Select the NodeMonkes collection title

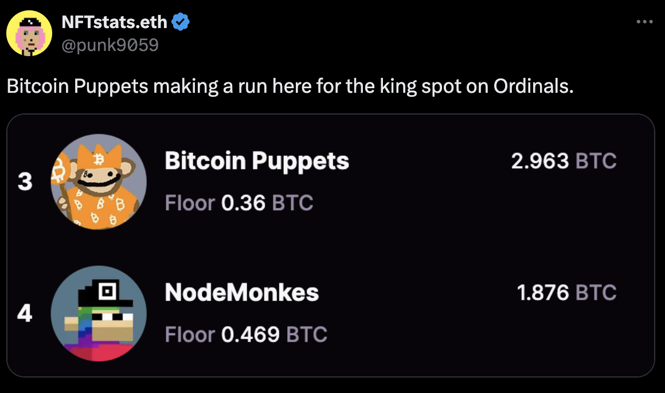tap(242, 293)
